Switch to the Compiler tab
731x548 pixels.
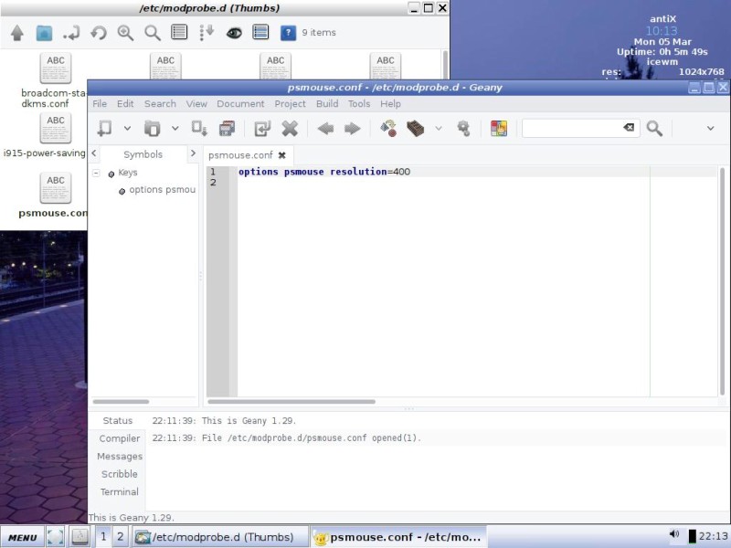(120, 438)
